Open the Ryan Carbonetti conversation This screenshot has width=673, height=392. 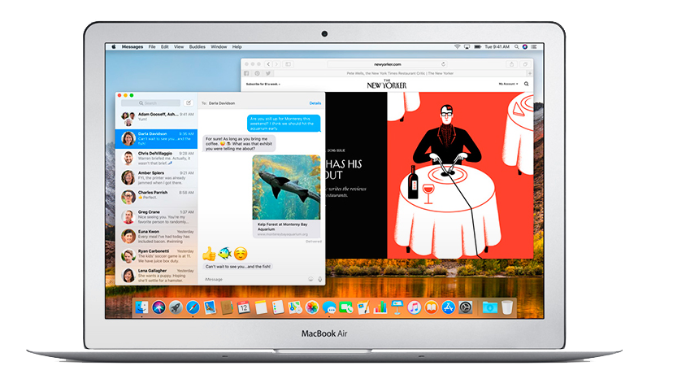pyautogui.click(x=156, y=256)
